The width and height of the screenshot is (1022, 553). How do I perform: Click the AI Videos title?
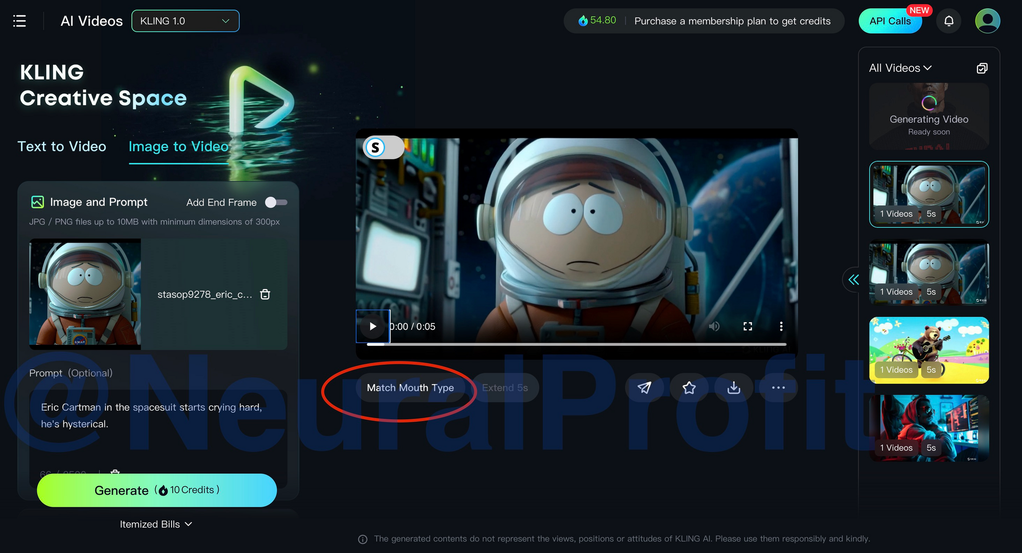(x=92, y=21)
